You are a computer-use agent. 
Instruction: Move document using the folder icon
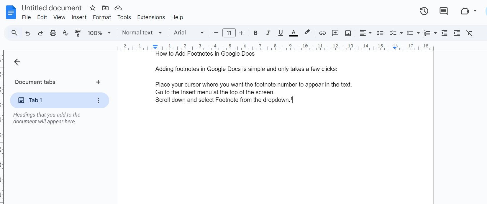[105, 8]
